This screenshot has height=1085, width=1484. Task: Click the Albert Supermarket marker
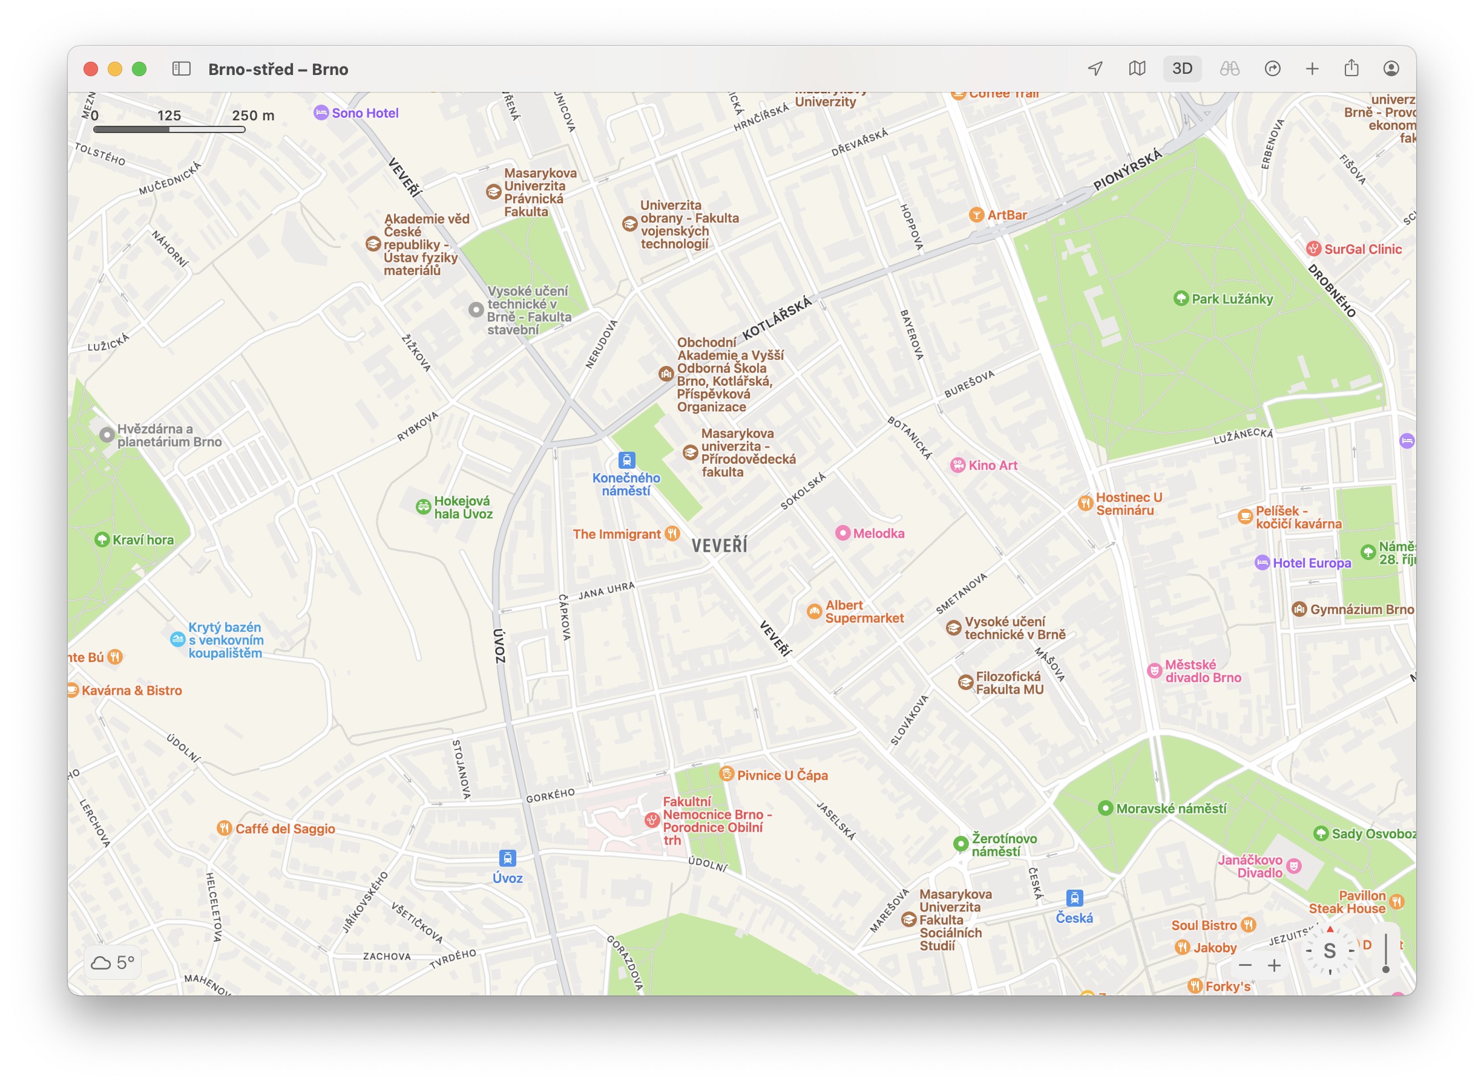814,612
